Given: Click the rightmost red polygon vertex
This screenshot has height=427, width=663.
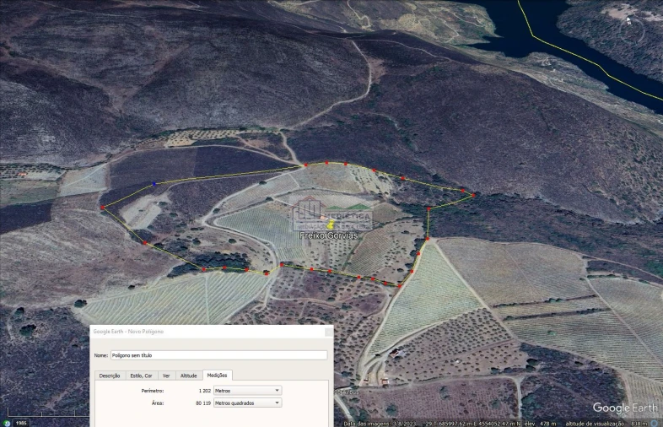Looking at the screenshot, I should click(x=473, y=195).
